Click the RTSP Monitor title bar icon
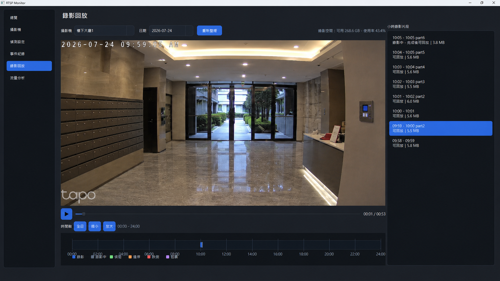 (3, 3)
